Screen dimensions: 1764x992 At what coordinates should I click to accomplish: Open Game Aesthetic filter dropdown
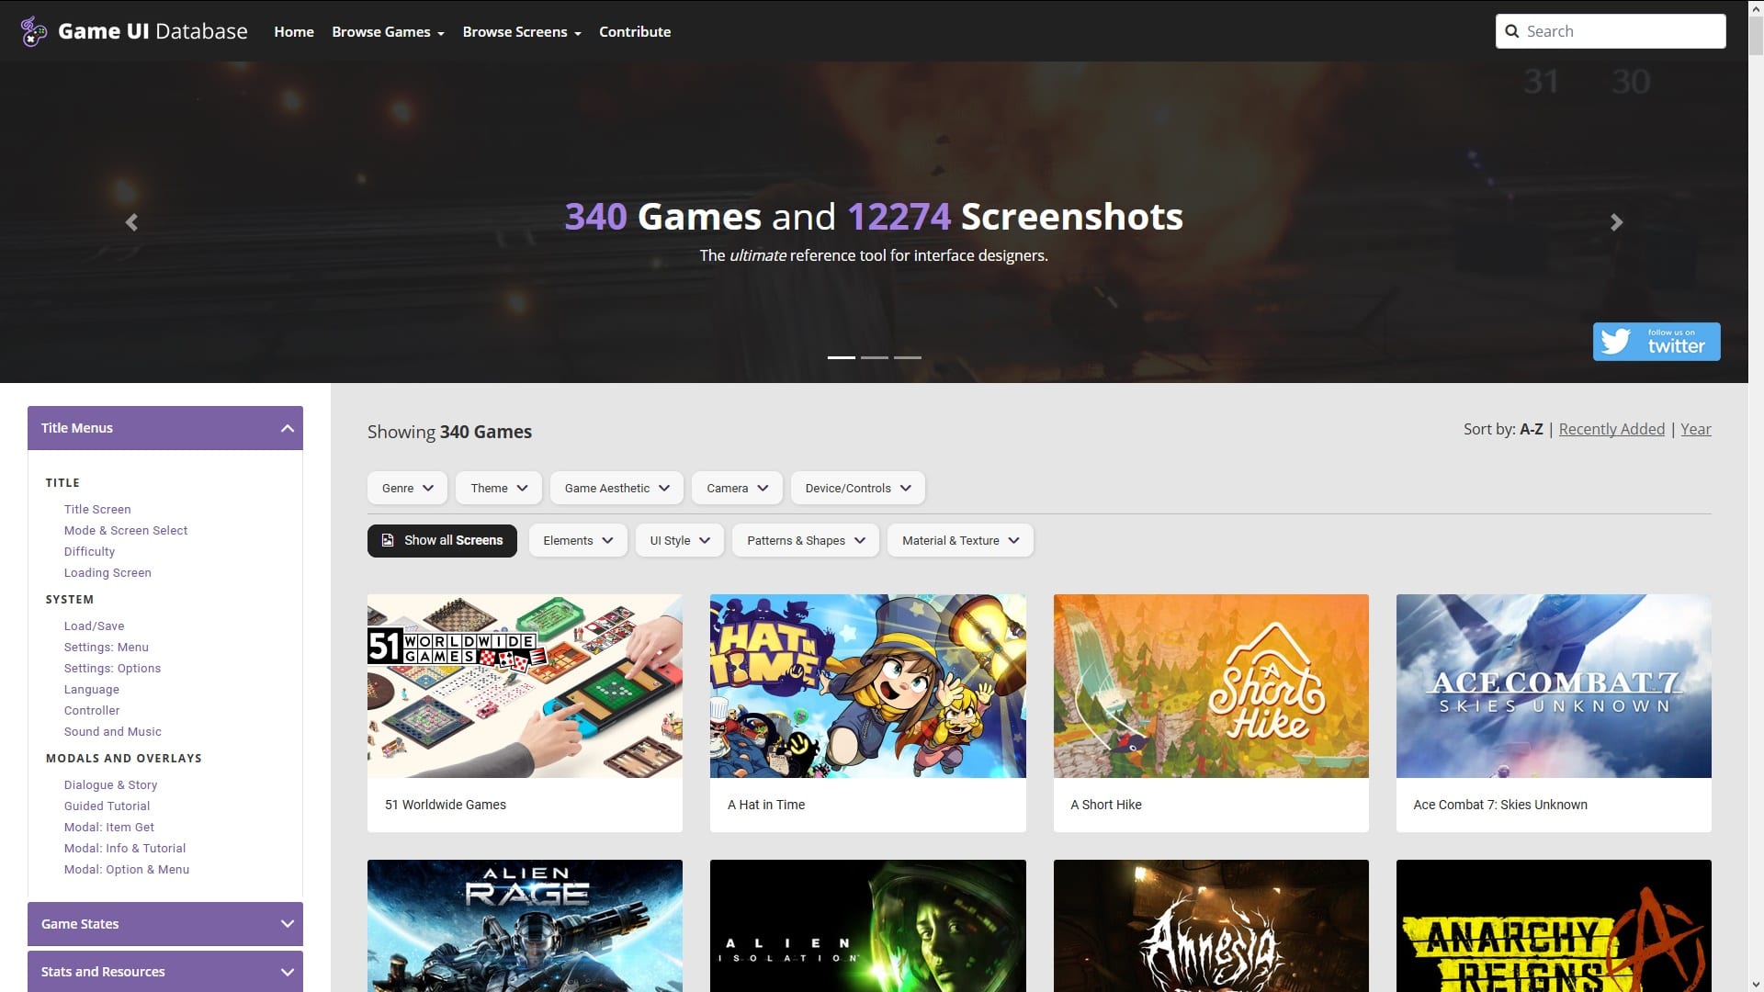(x=616, y=488)
